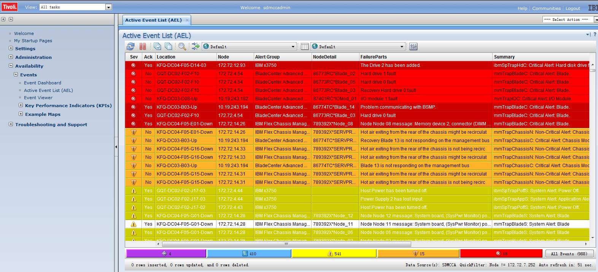Screen dimensions: 598x272
Task: Refresh the Active Event List
Action: (130, 46)
